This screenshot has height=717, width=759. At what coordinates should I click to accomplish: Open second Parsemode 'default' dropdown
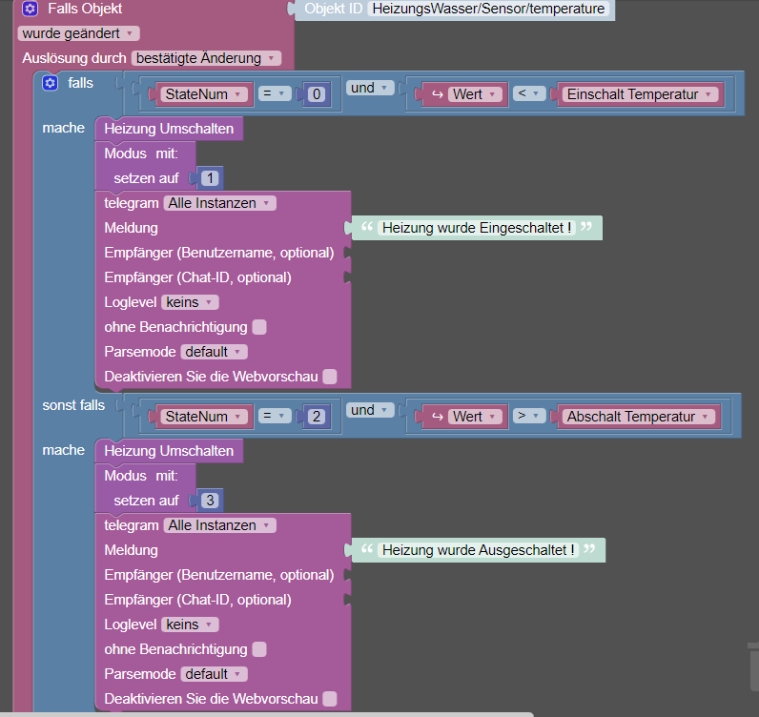214,674
